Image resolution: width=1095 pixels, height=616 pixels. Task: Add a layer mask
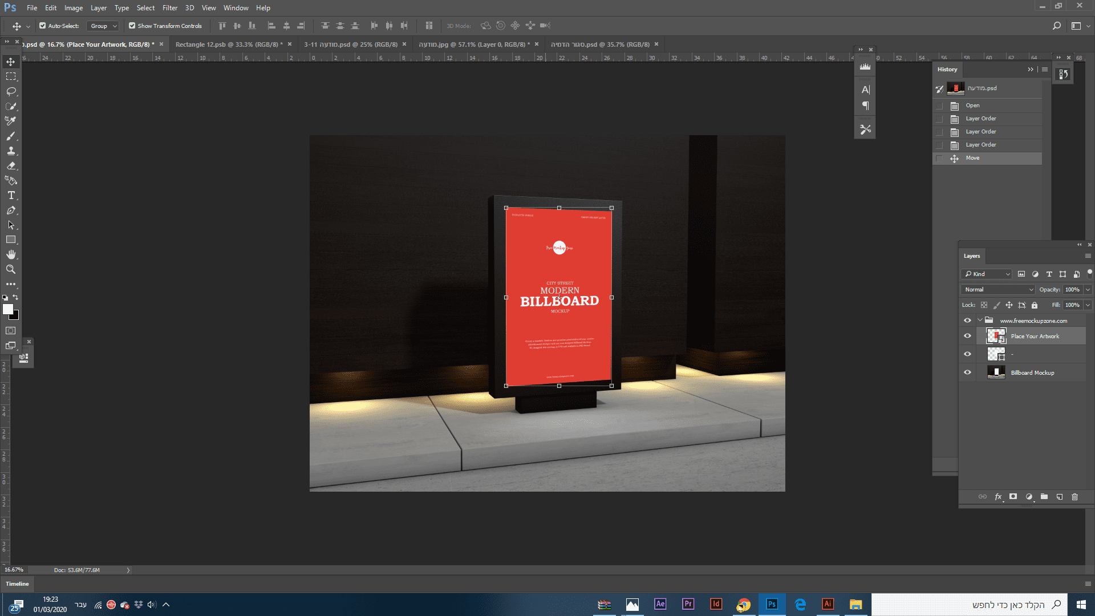click(x=1013, y=497)
